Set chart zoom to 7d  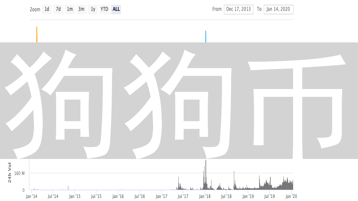(x=58, y=9)
